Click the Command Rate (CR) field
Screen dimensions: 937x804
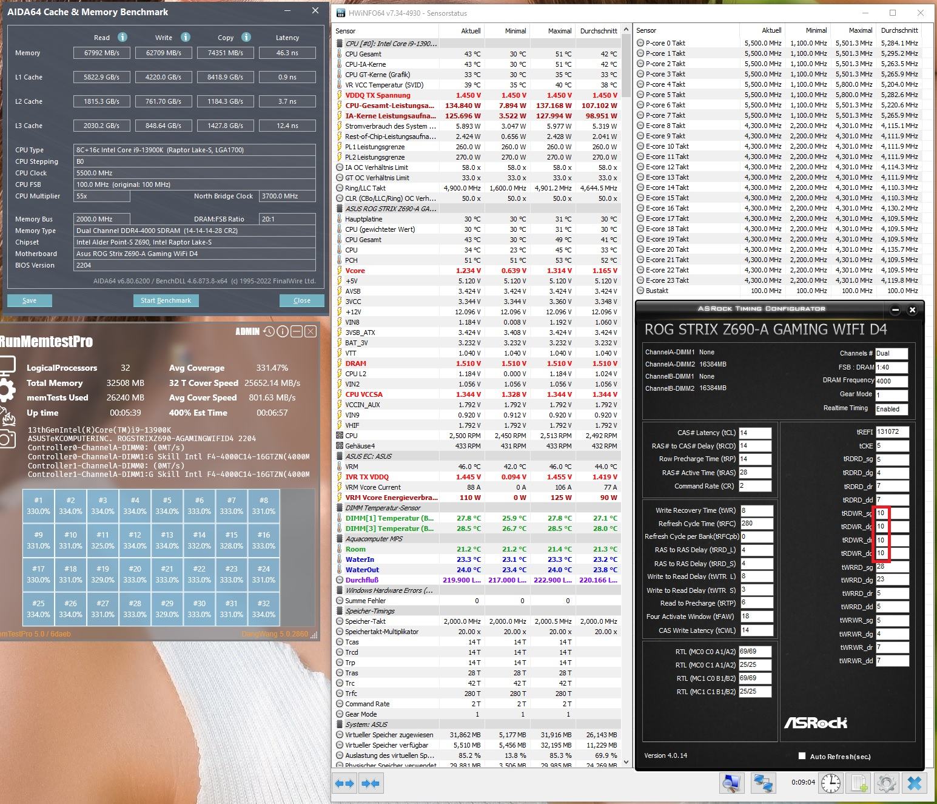pos(754,486)
